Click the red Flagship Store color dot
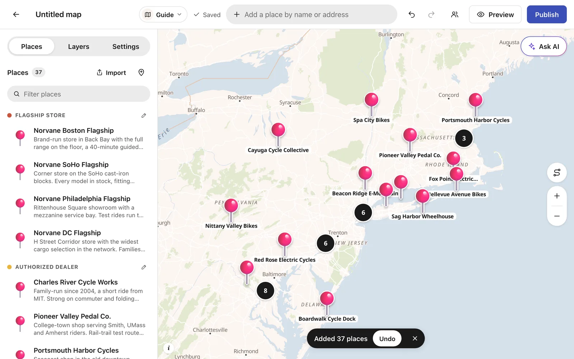This screenshot has width=574, height=359. (9, 115)
